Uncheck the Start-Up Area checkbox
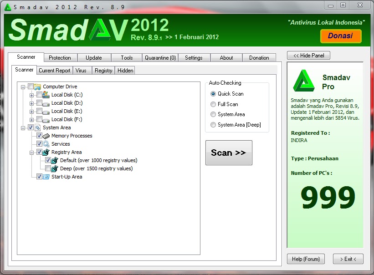374x275 pixels. point(40,177)
